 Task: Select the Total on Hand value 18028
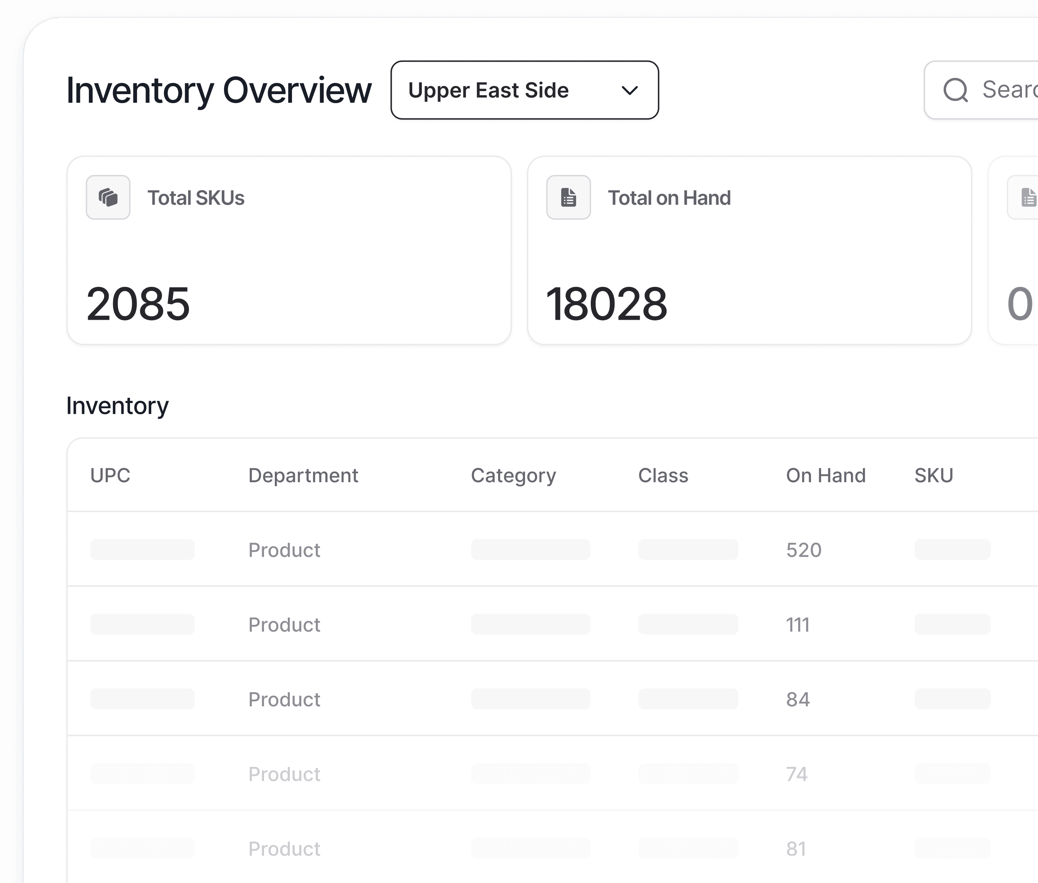point(607,304)
